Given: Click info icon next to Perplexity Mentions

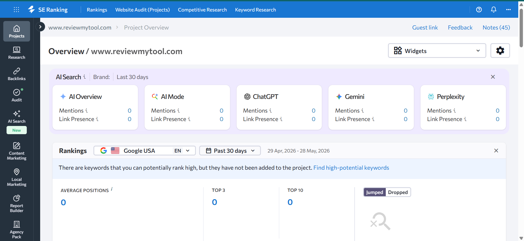Looking at the screenshot, I should [x=455, y=110].
